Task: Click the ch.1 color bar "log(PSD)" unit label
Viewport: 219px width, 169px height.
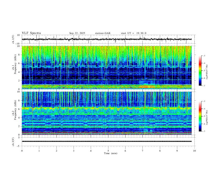Action: 207,72
